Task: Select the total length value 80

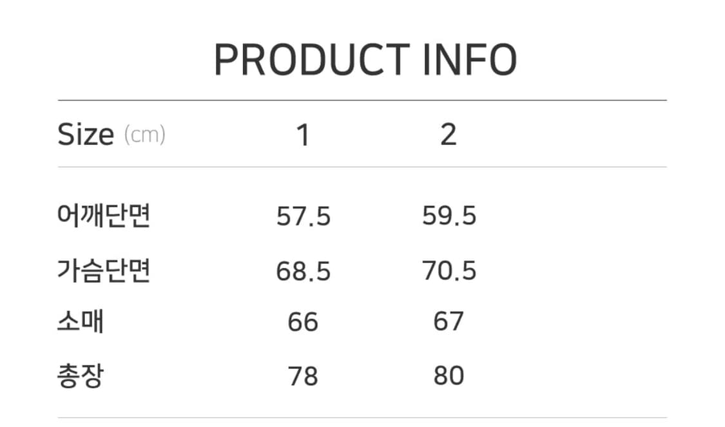Action: [x=449, y=375]
